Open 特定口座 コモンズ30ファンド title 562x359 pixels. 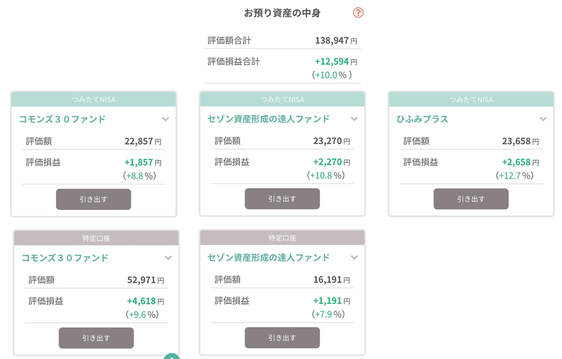tap(65, 258)
